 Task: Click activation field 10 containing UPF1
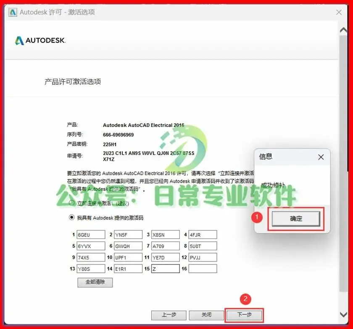(128, 257)
